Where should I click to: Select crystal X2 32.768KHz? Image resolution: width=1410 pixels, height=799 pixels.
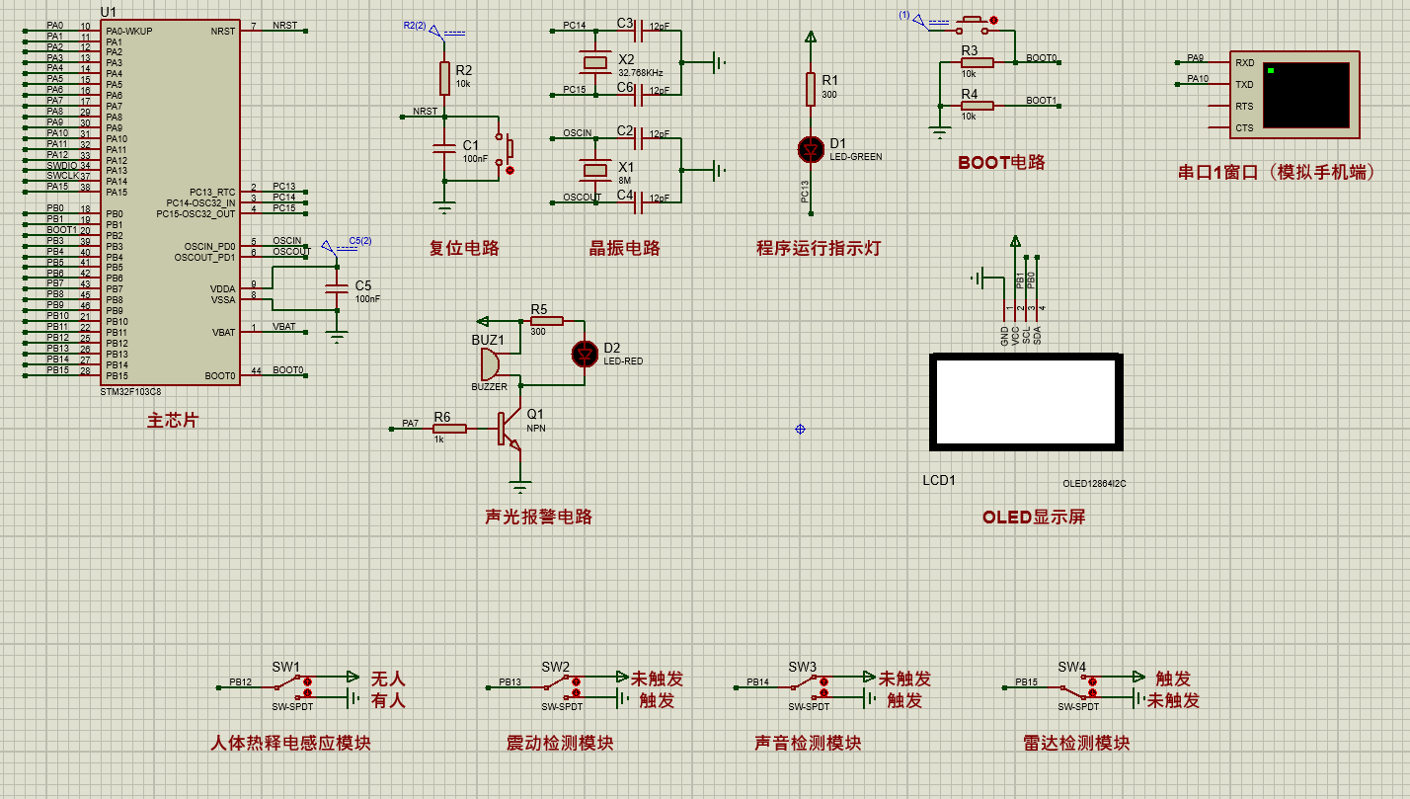tap(594, 63)
